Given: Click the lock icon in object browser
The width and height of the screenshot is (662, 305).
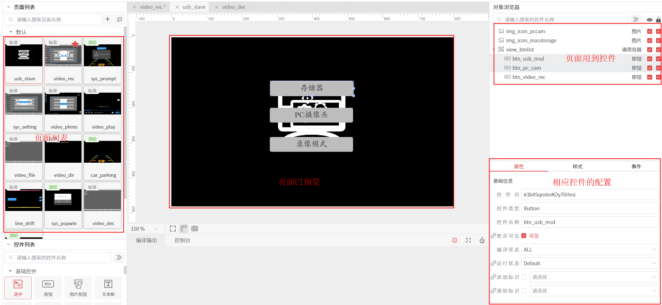Looking at the screenshot, I should [x=658, y=20].
